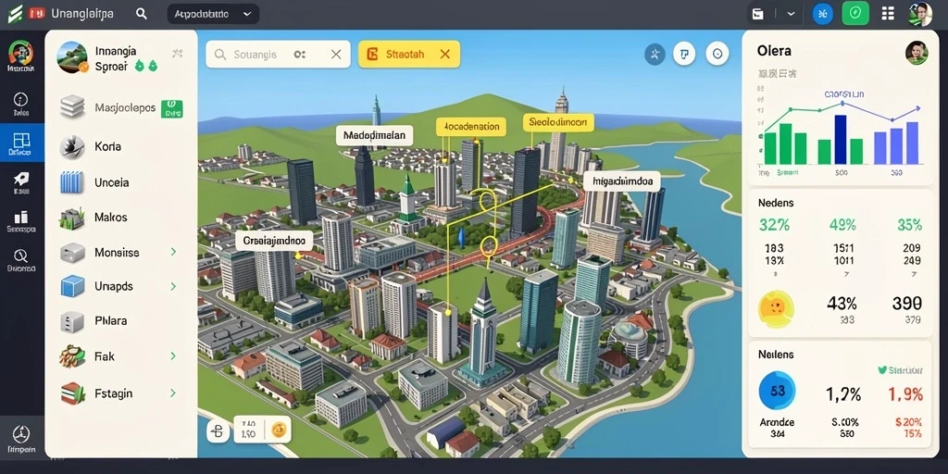The image size is (948, 474).
Task: Click the yellow Steaotah tag
Action: [409, 55]
